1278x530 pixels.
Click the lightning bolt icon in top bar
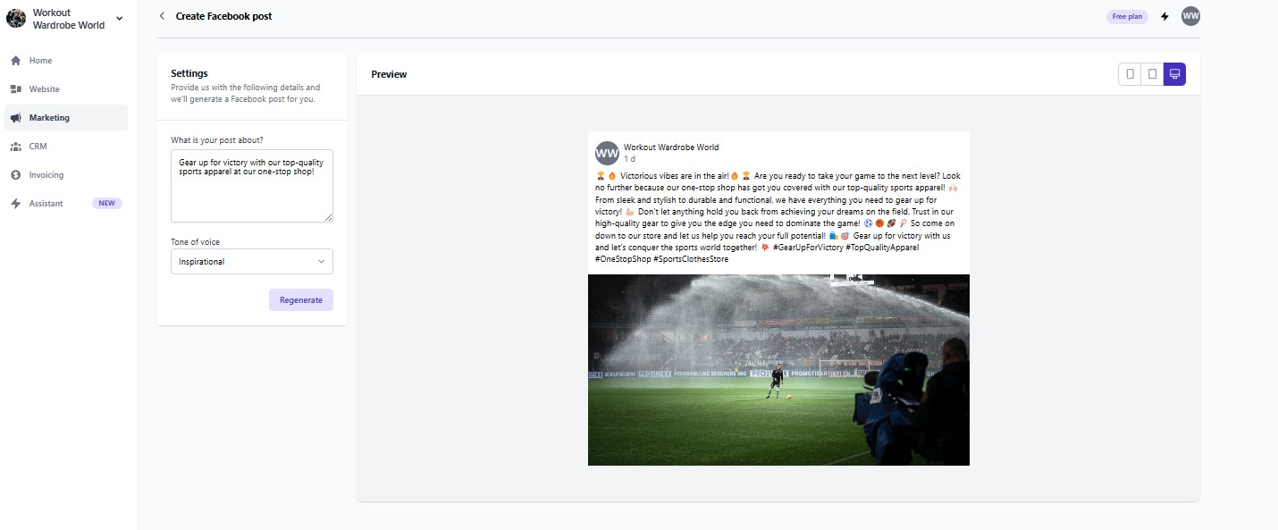coord(1164,16)
